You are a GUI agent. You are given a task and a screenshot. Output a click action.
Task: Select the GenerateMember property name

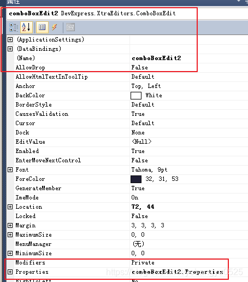point(38,189)
